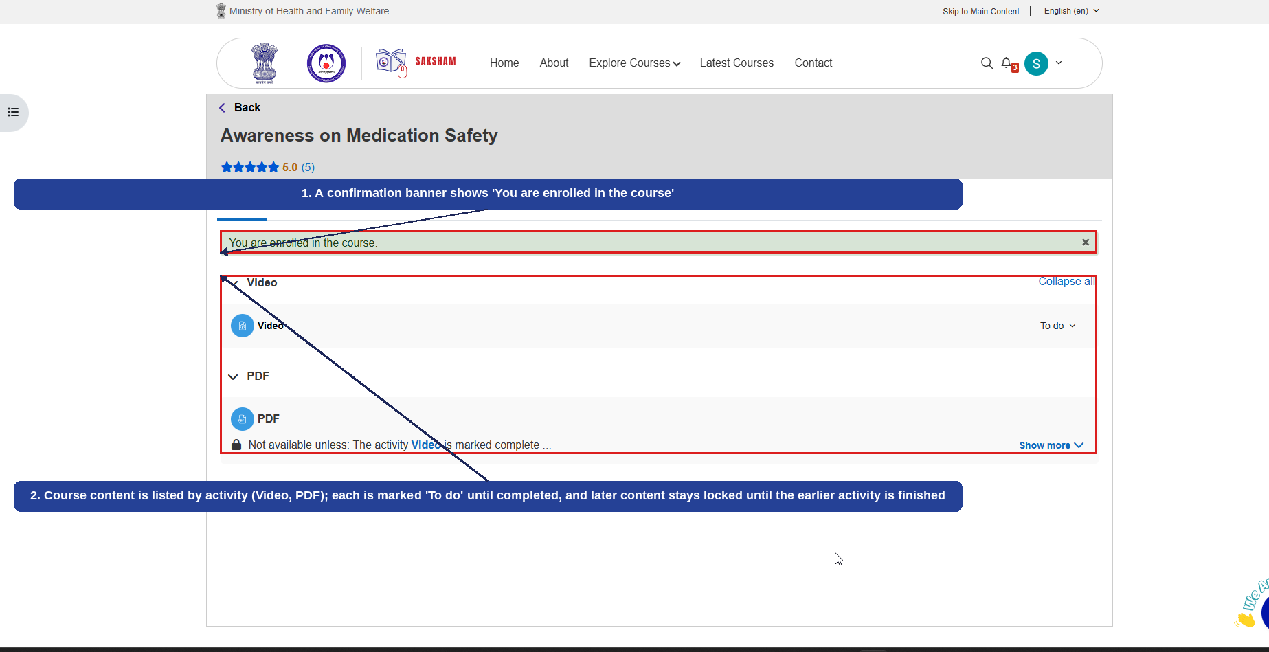Screen dimensions: 1269x652
Task: Dismiss the enrolled confirmation banner
Action: click(x=1086, y=243)
